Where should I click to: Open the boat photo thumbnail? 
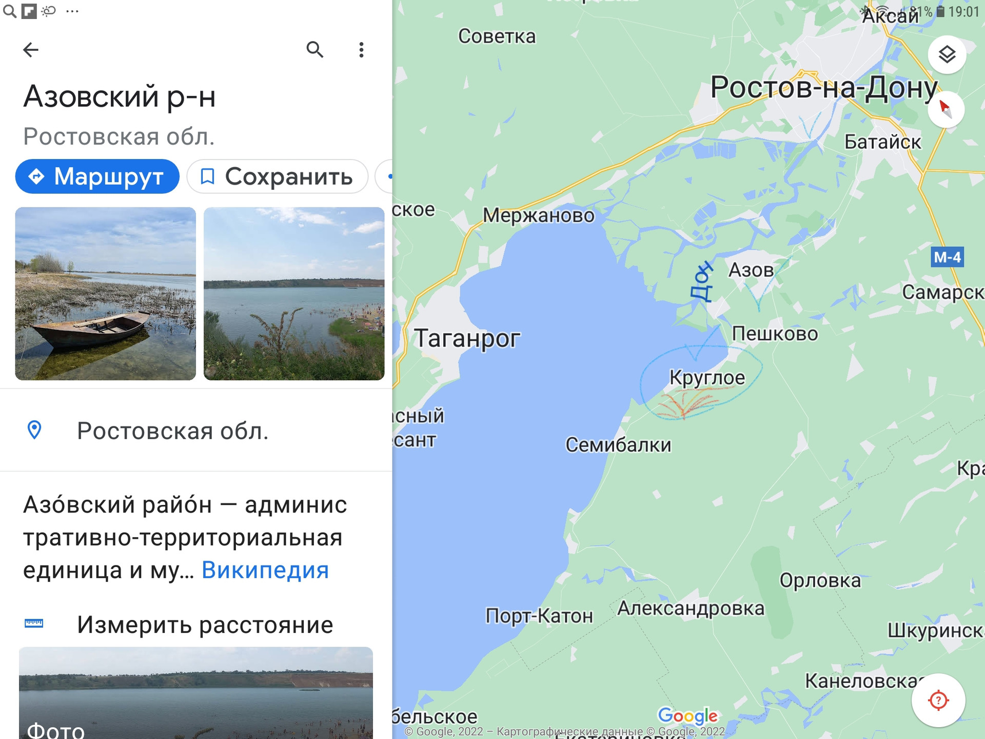tap(106, 294)
